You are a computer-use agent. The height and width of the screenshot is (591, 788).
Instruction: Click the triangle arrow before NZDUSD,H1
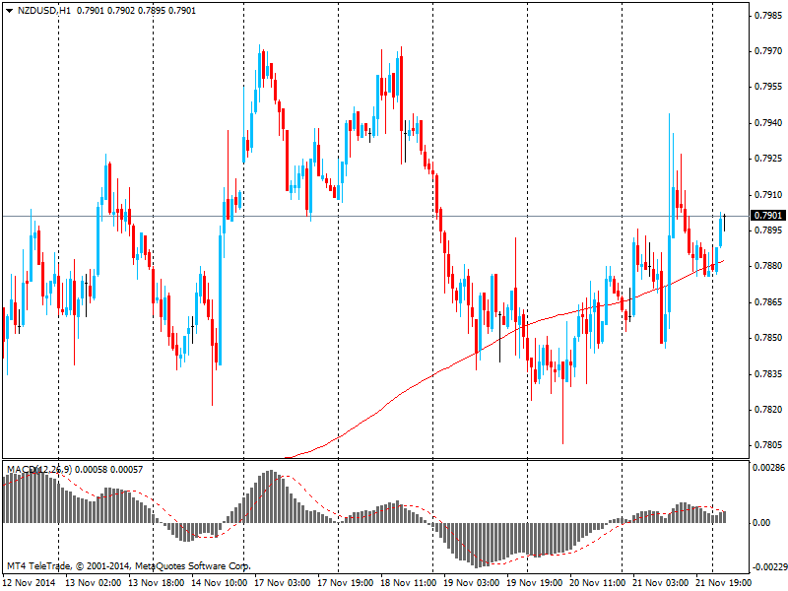coord(9,10)
